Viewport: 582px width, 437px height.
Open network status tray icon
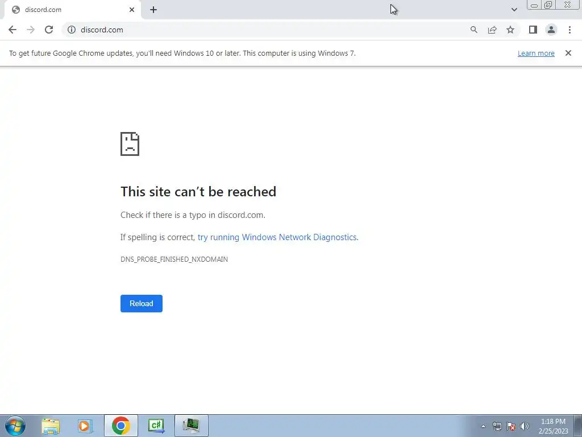(497, 426)
